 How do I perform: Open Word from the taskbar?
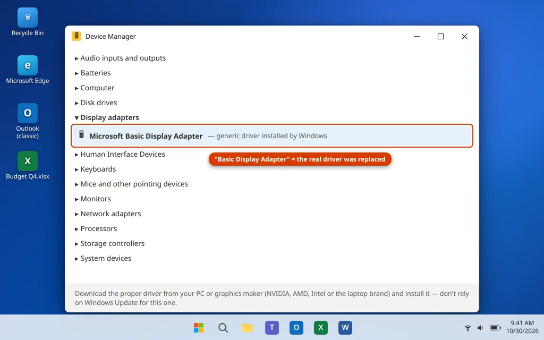coord(345,327)
